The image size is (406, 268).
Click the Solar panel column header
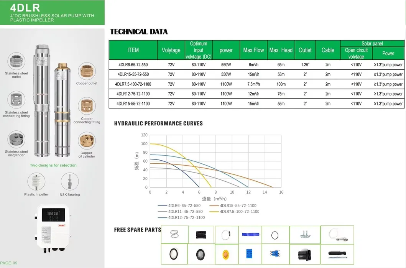click(372, 43)
